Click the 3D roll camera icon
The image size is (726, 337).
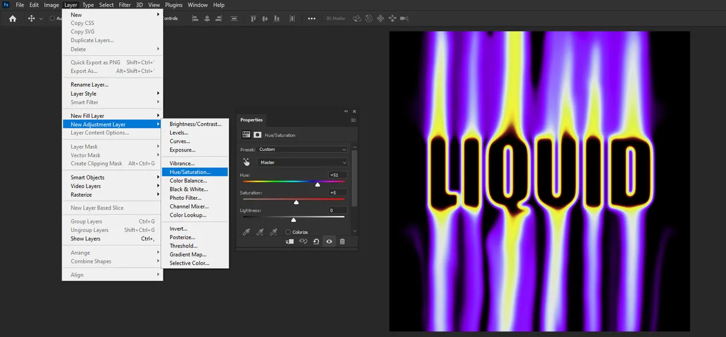coord(370,19)
